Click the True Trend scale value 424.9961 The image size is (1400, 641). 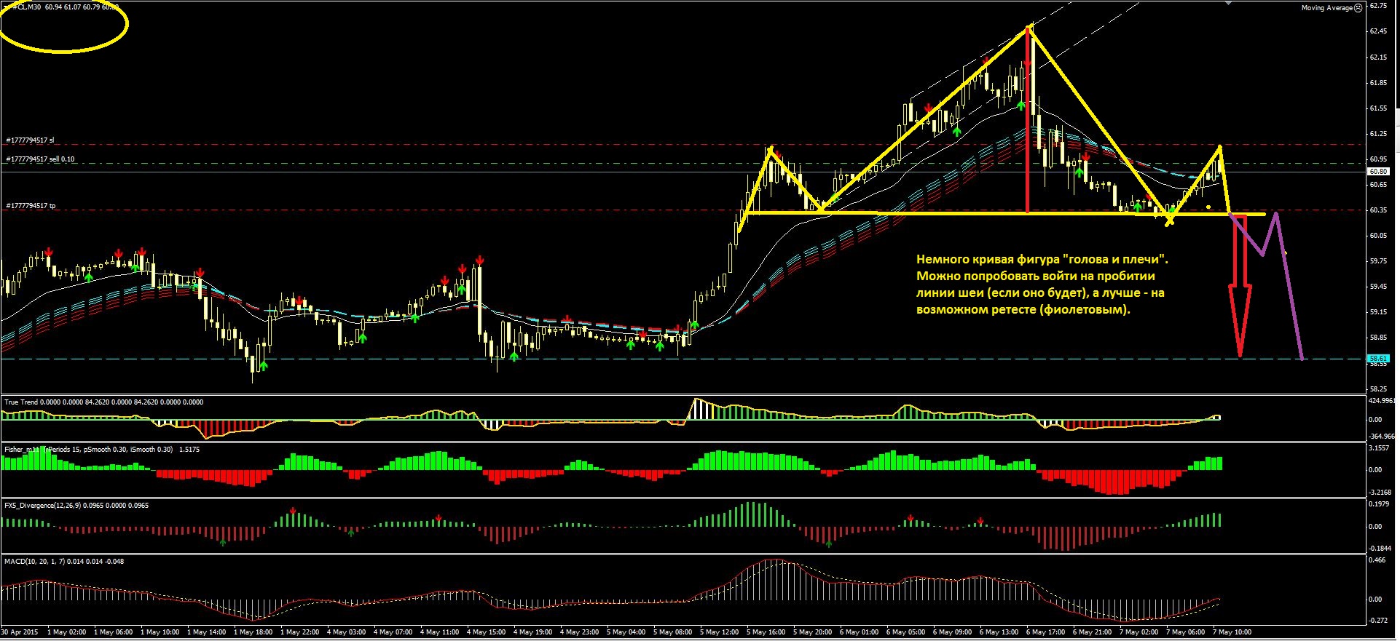point(1382,401)
